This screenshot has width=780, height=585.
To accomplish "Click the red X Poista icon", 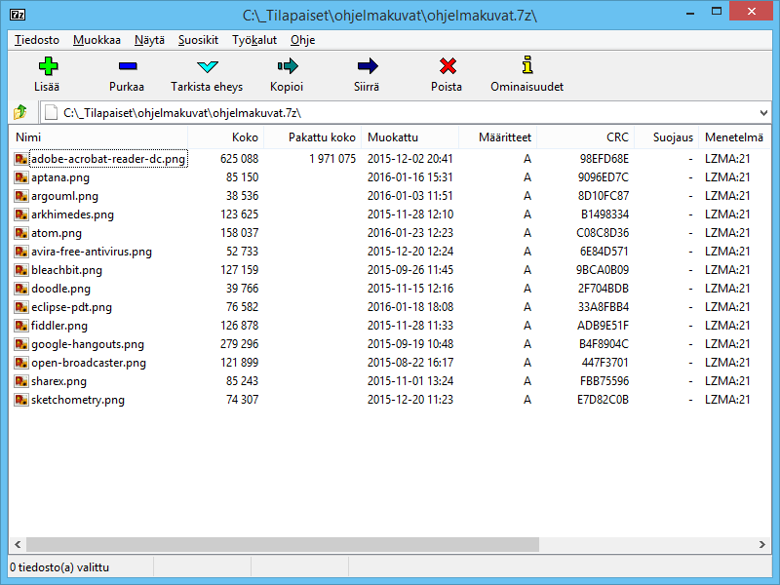I will point(448,65).
